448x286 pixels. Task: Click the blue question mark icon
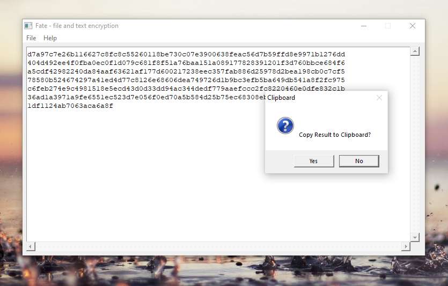[285, 126]
